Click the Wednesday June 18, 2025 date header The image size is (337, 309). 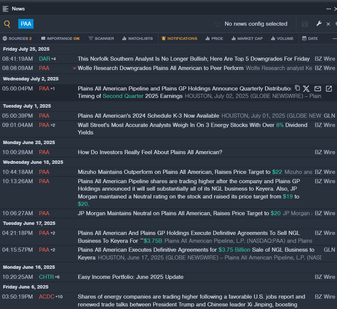click(x=33, y=162)
